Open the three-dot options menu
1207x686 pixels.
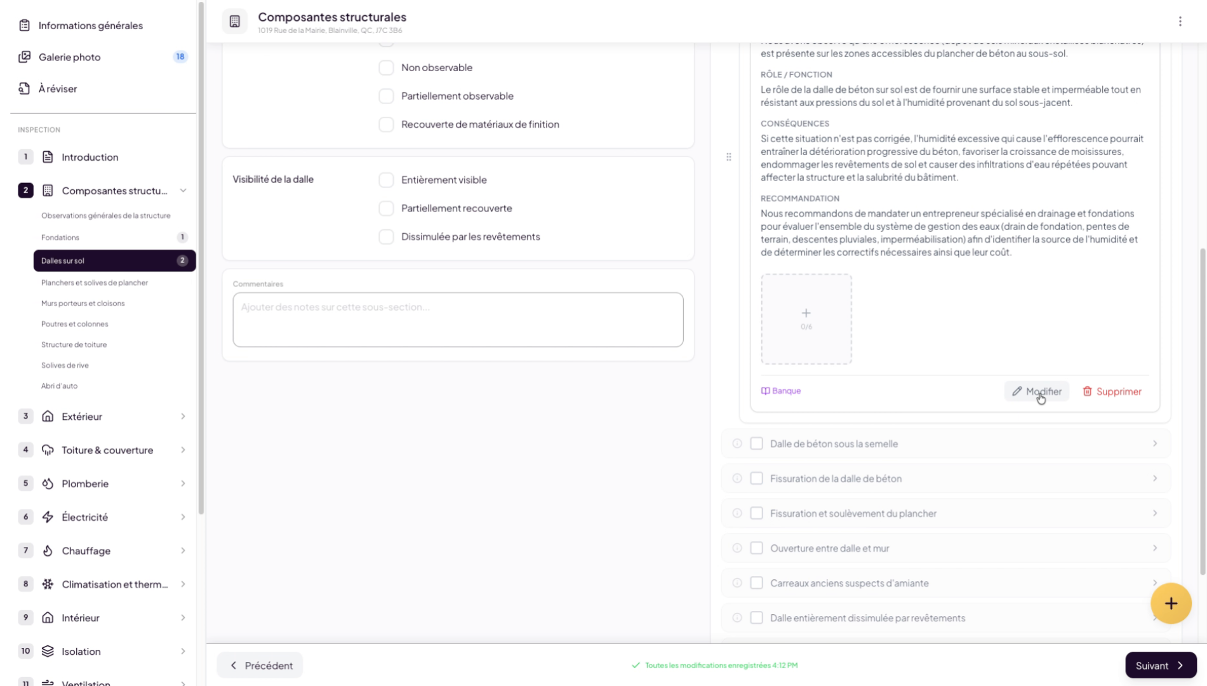pos(1180,22)
